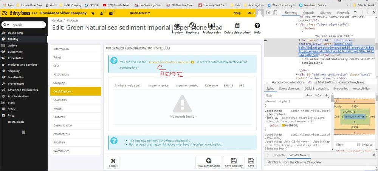Screen dimensions: 378x171
Task: Click the Preview eye icon
Action: click(177, 26)
